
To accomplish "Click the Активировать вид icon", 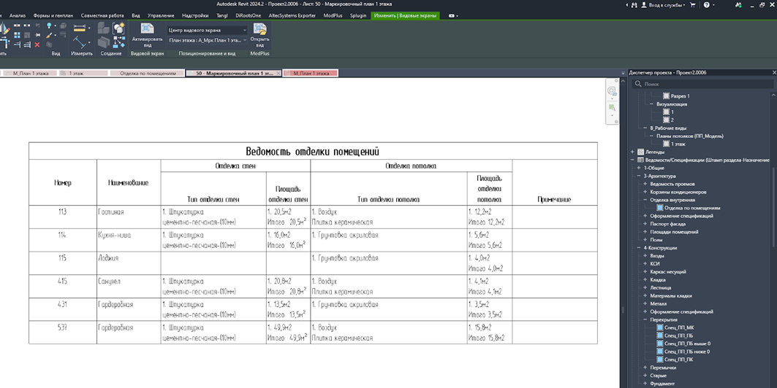I will (147, 29).
